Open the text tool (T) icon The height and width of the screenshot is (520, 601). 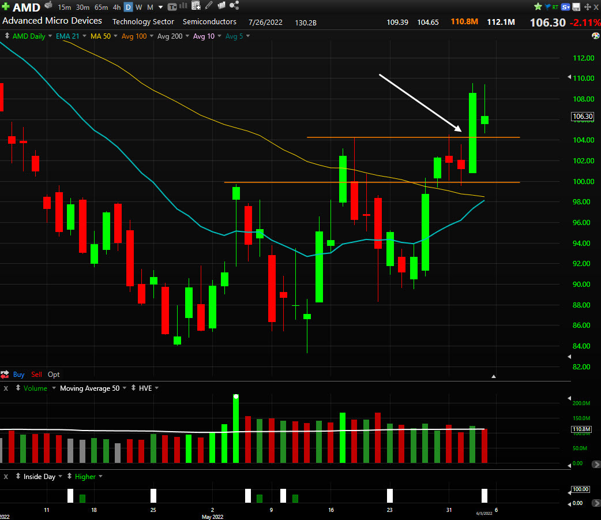click(x=172, y=7)
